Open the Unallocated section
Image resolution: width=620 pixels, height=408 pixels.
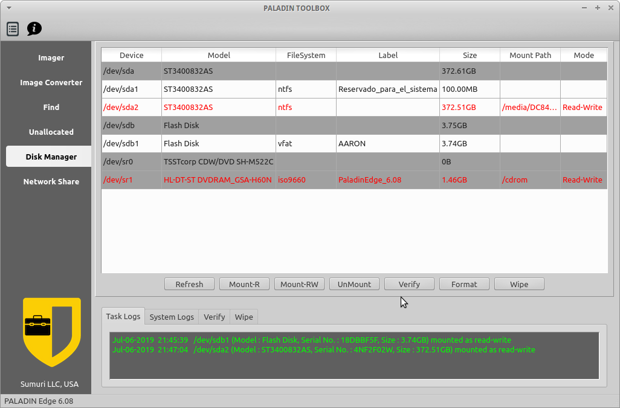click(51, 132)
